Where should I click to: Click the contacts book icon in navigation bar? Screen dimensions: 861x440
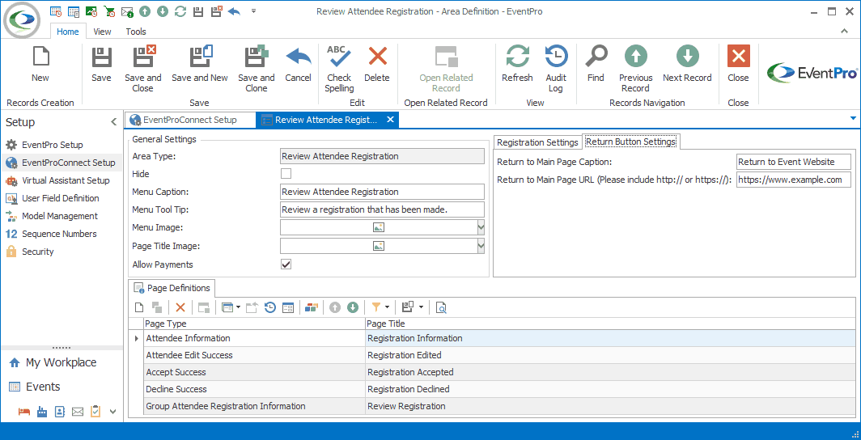pyautogui.click(x=60, y=412)
